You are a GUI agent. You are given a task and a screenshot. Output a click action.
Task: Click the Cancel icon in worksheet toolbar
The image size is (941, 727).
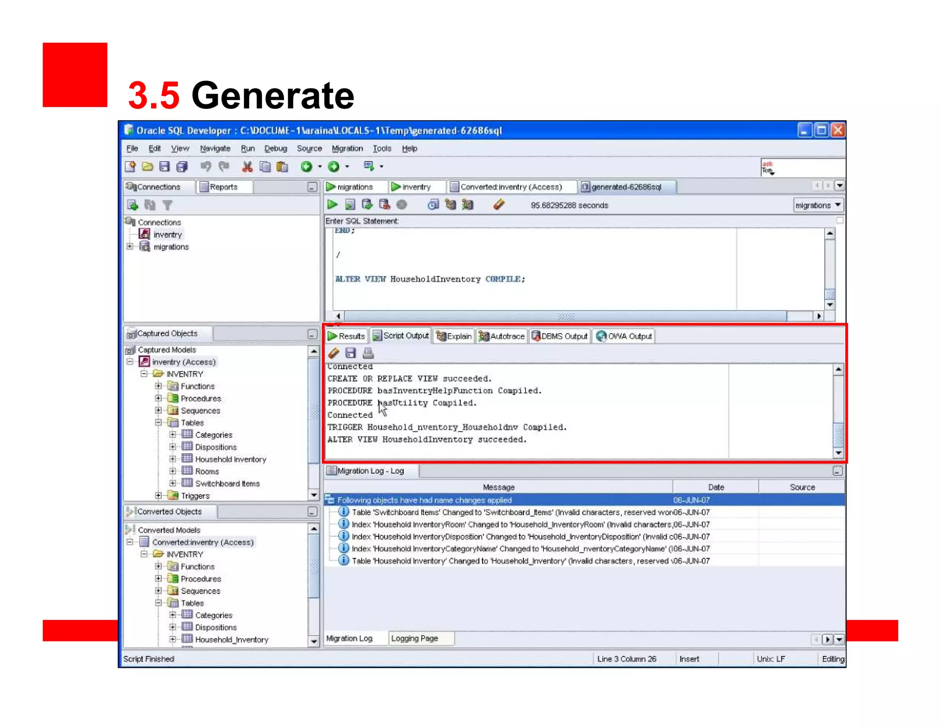(402, 205)
